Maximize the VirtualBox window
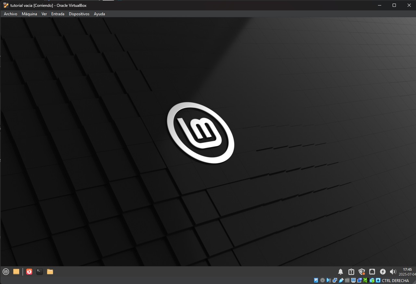416x284 pixels. pyautogui.click(x=394, y=5)
